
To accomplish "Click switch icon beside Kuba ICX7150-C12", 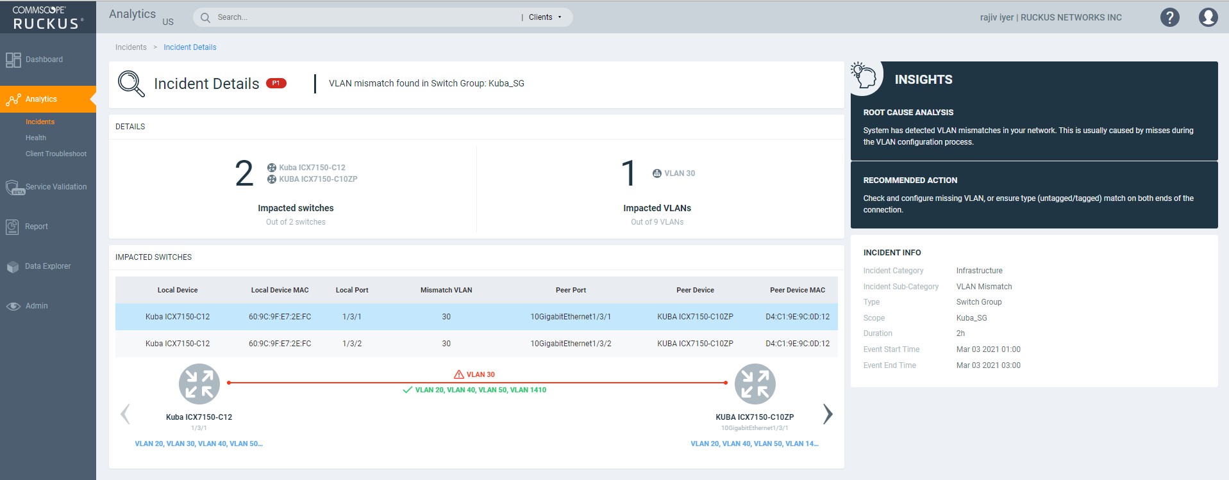I will 272,168.
